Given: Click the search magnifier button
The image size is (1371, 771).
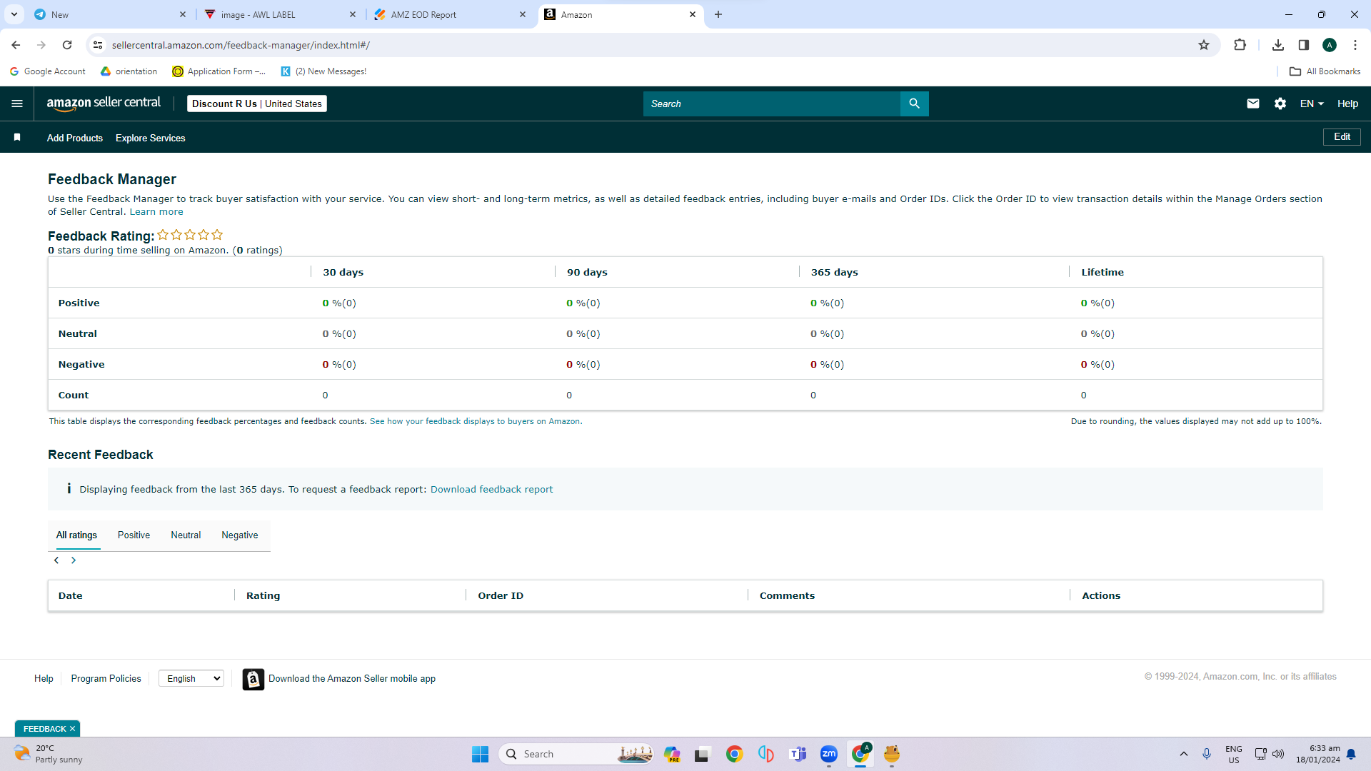Looking at the screenshot, I should click(x=914, y=104).
